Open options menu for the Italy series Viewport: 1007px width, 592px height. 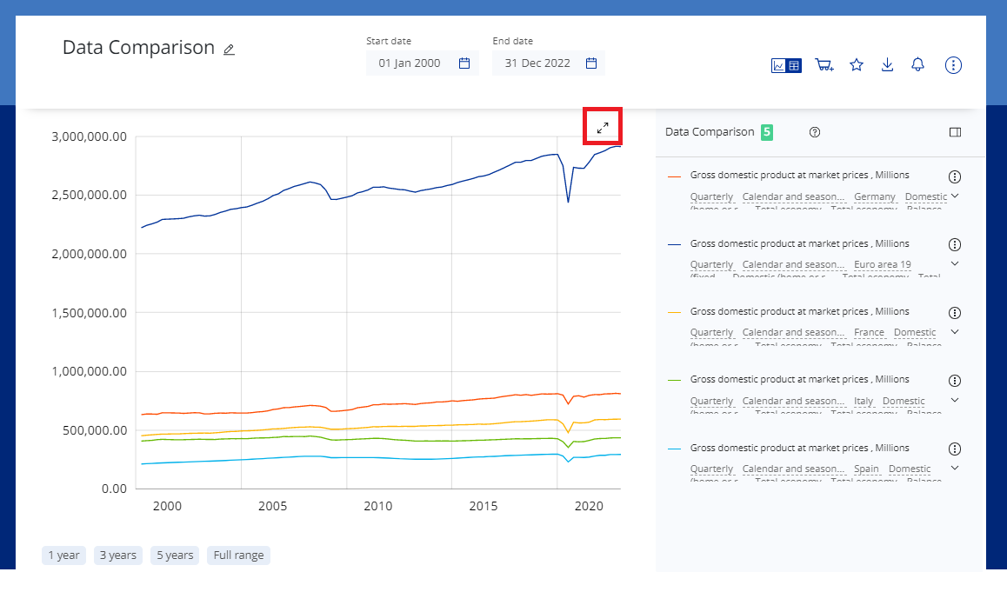pyautogui.click(x=954, y=380)
